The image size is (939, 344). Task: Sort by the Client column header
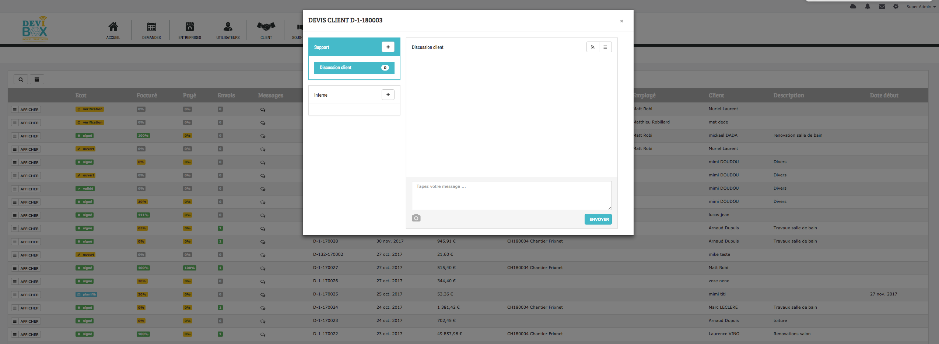point(716,95)
